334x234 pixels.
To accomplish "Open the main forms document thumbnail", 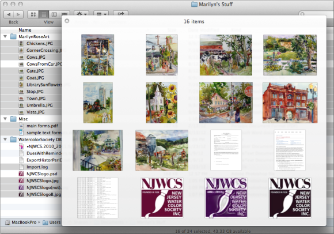I will pyautogui.click(x=226, y=150).
